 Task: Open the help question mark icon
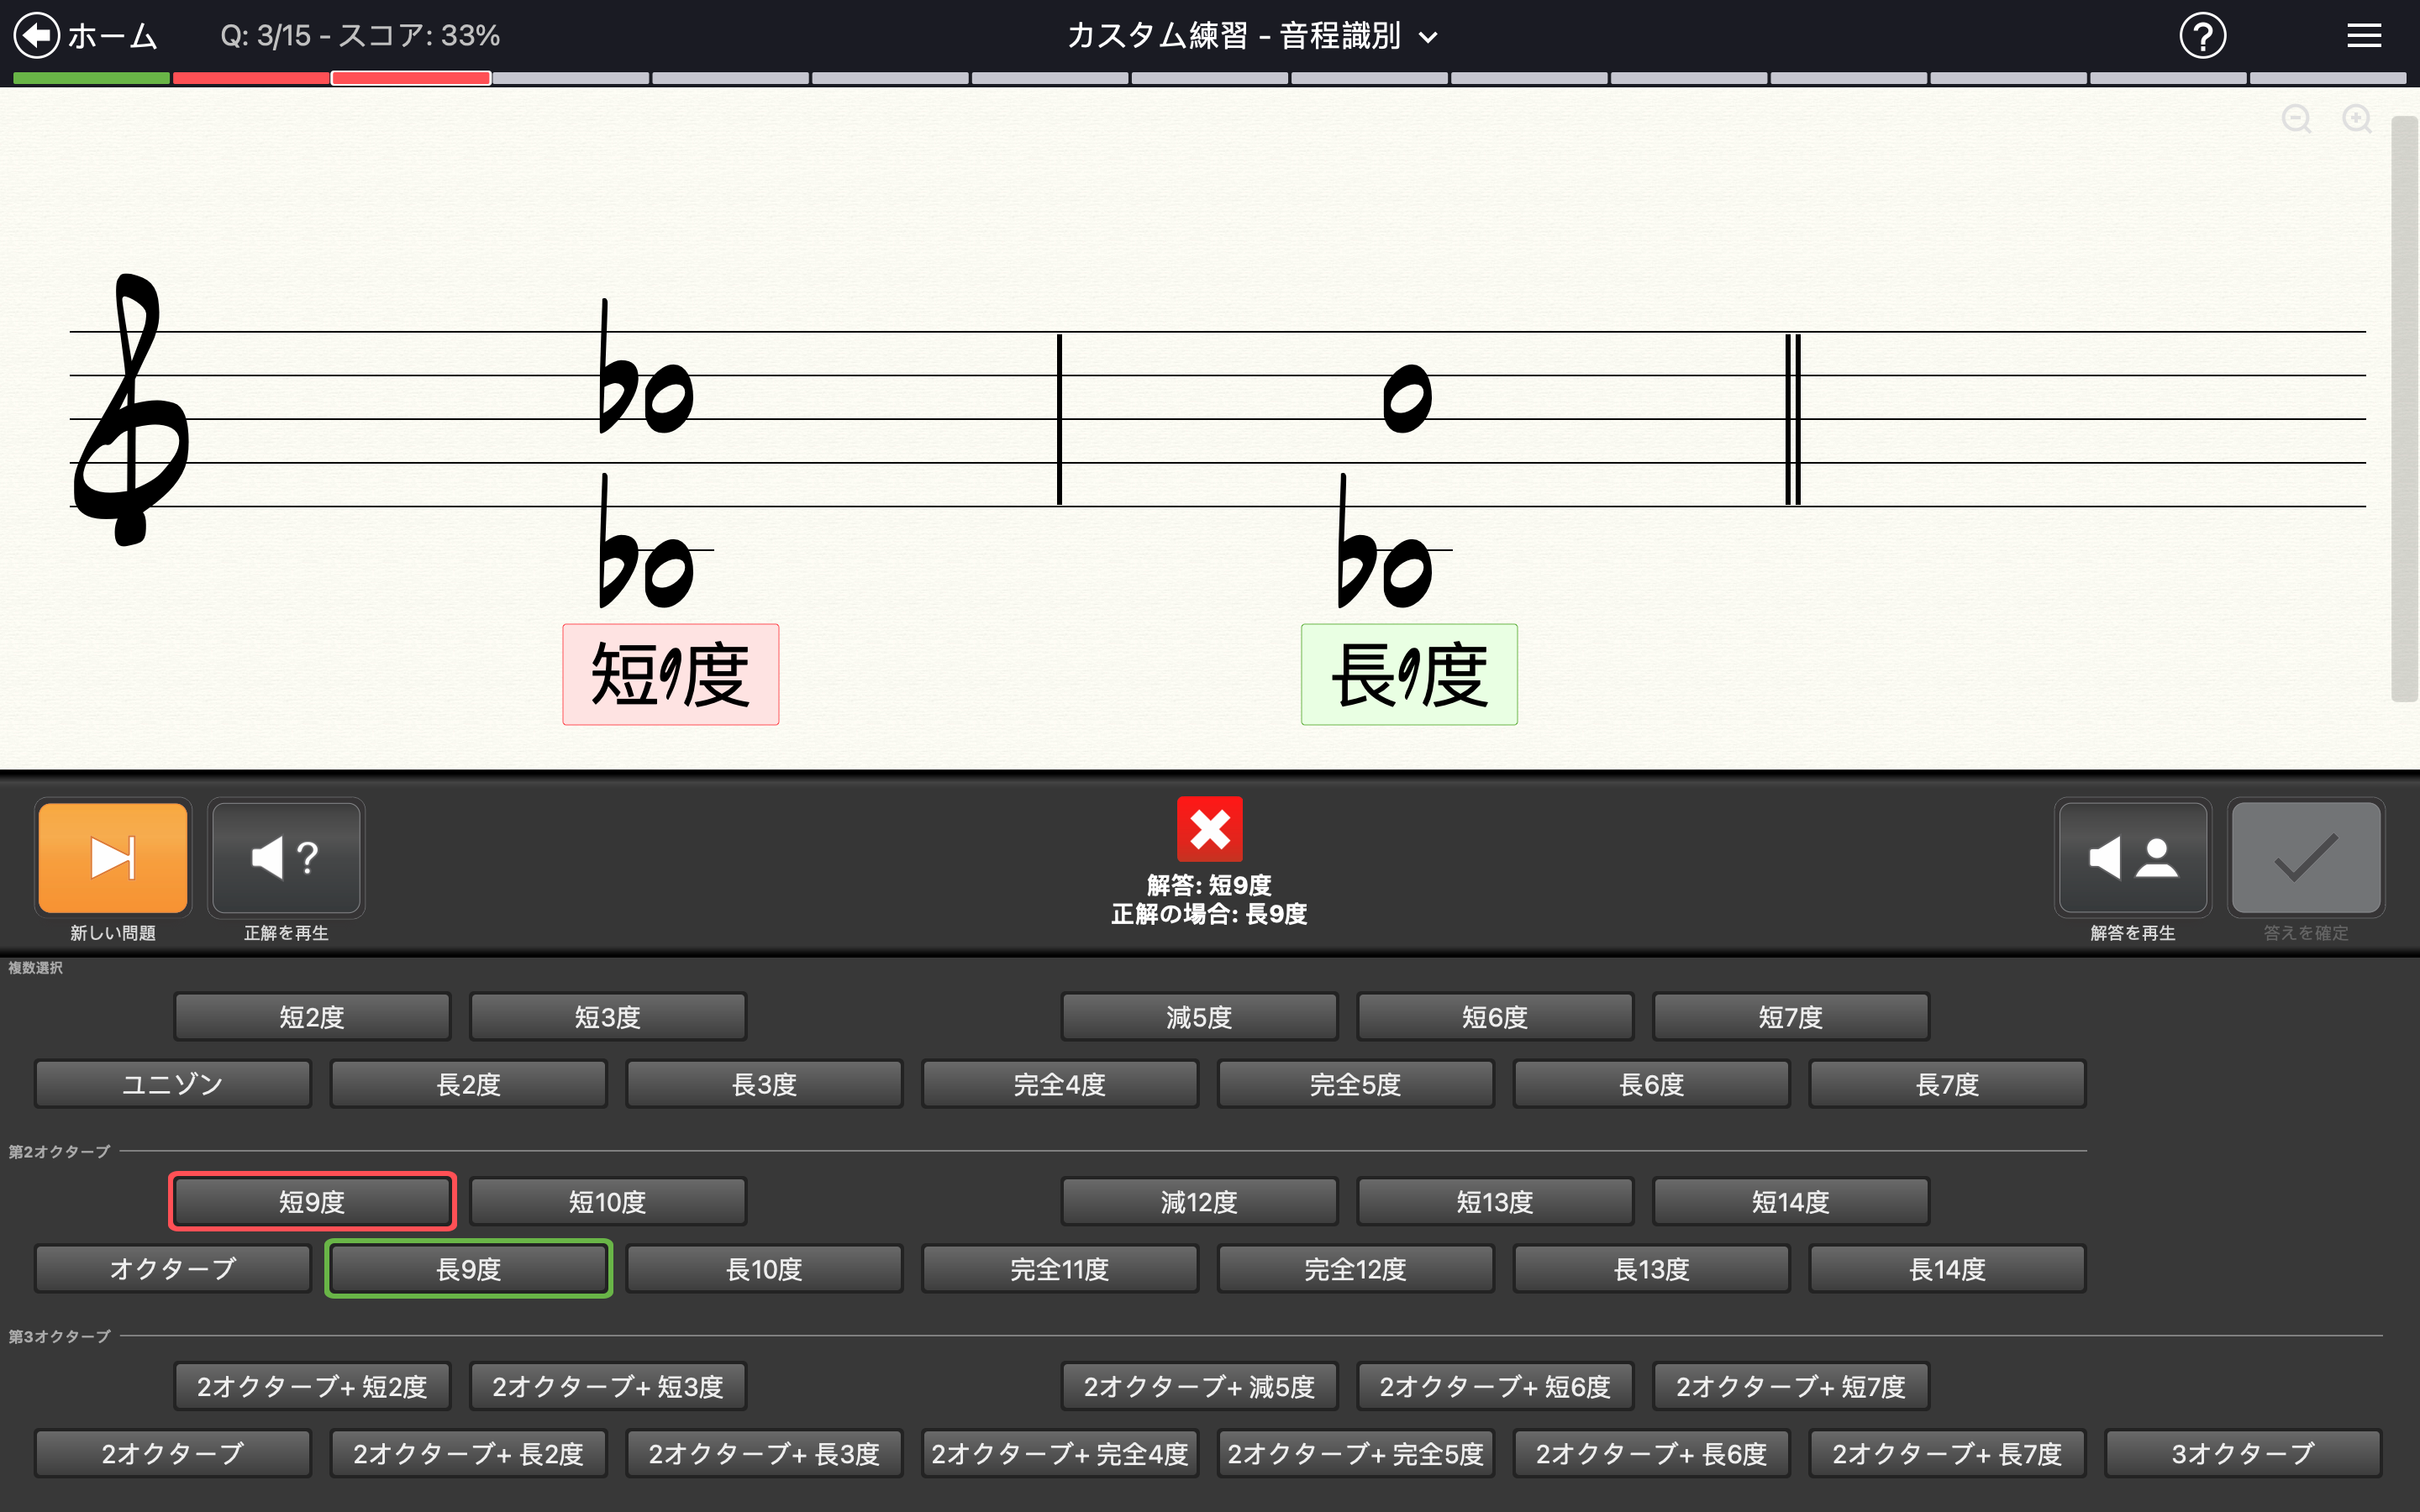tap(2202, 36)
